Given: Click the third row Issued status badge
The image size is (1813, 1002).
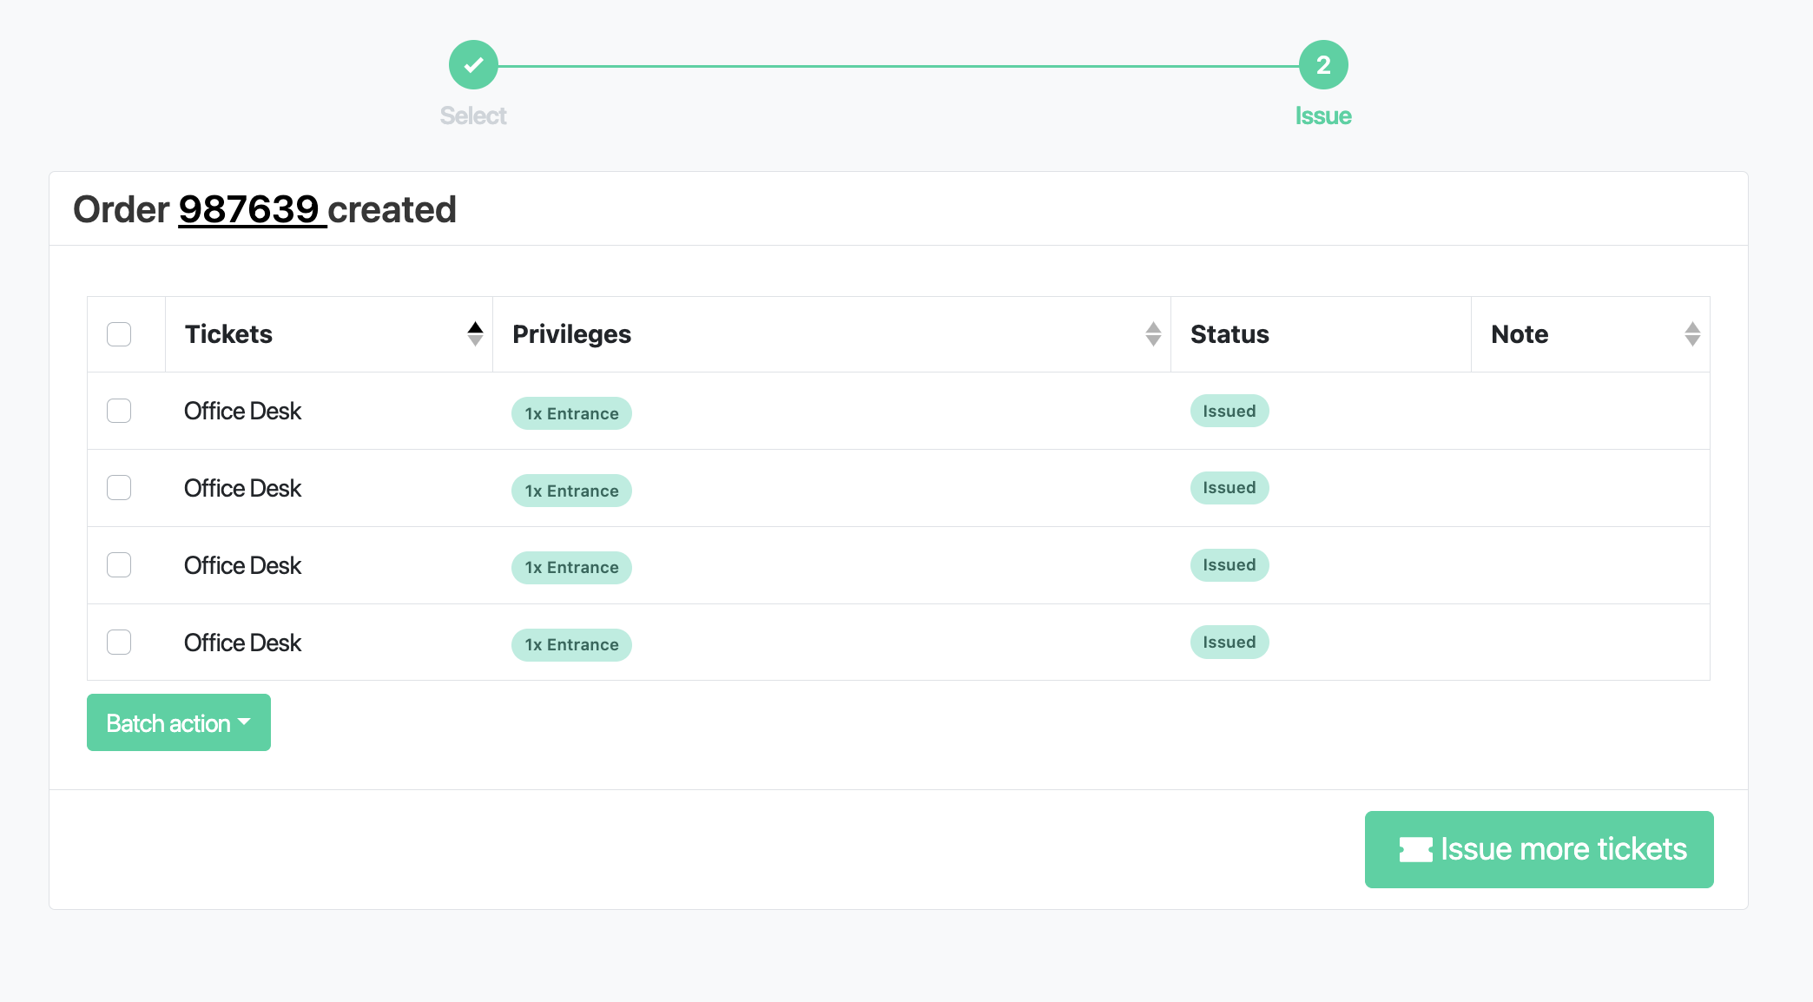Looking at the screenshot, I should tap(1230, 565).
